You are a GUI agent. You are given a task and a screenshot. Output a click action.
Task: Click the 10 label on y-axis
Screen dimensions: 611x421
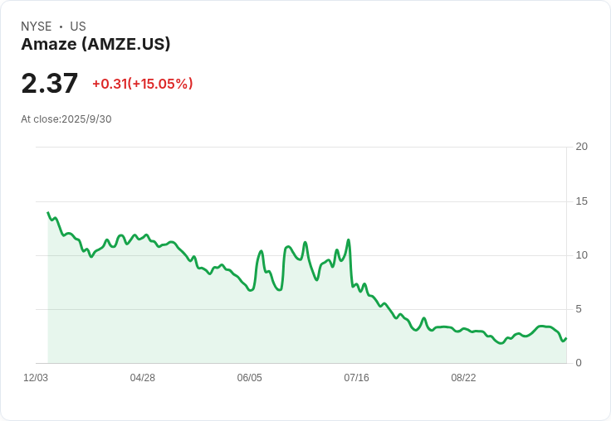pyautogui.click(x=581, y=255)
